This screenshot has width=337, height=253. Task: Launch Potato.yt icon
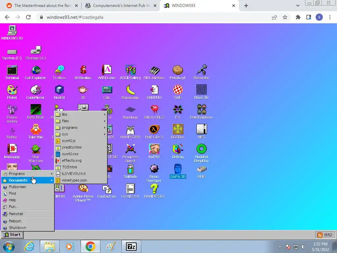(x=177, y=72)
